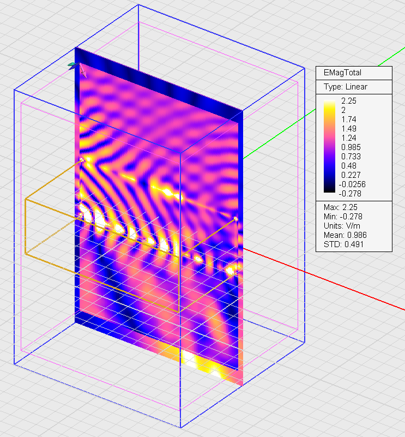Viewport: 405px width, 437px height.
Task: Click the 0.733 scale value
Action: tap(351, 156)
